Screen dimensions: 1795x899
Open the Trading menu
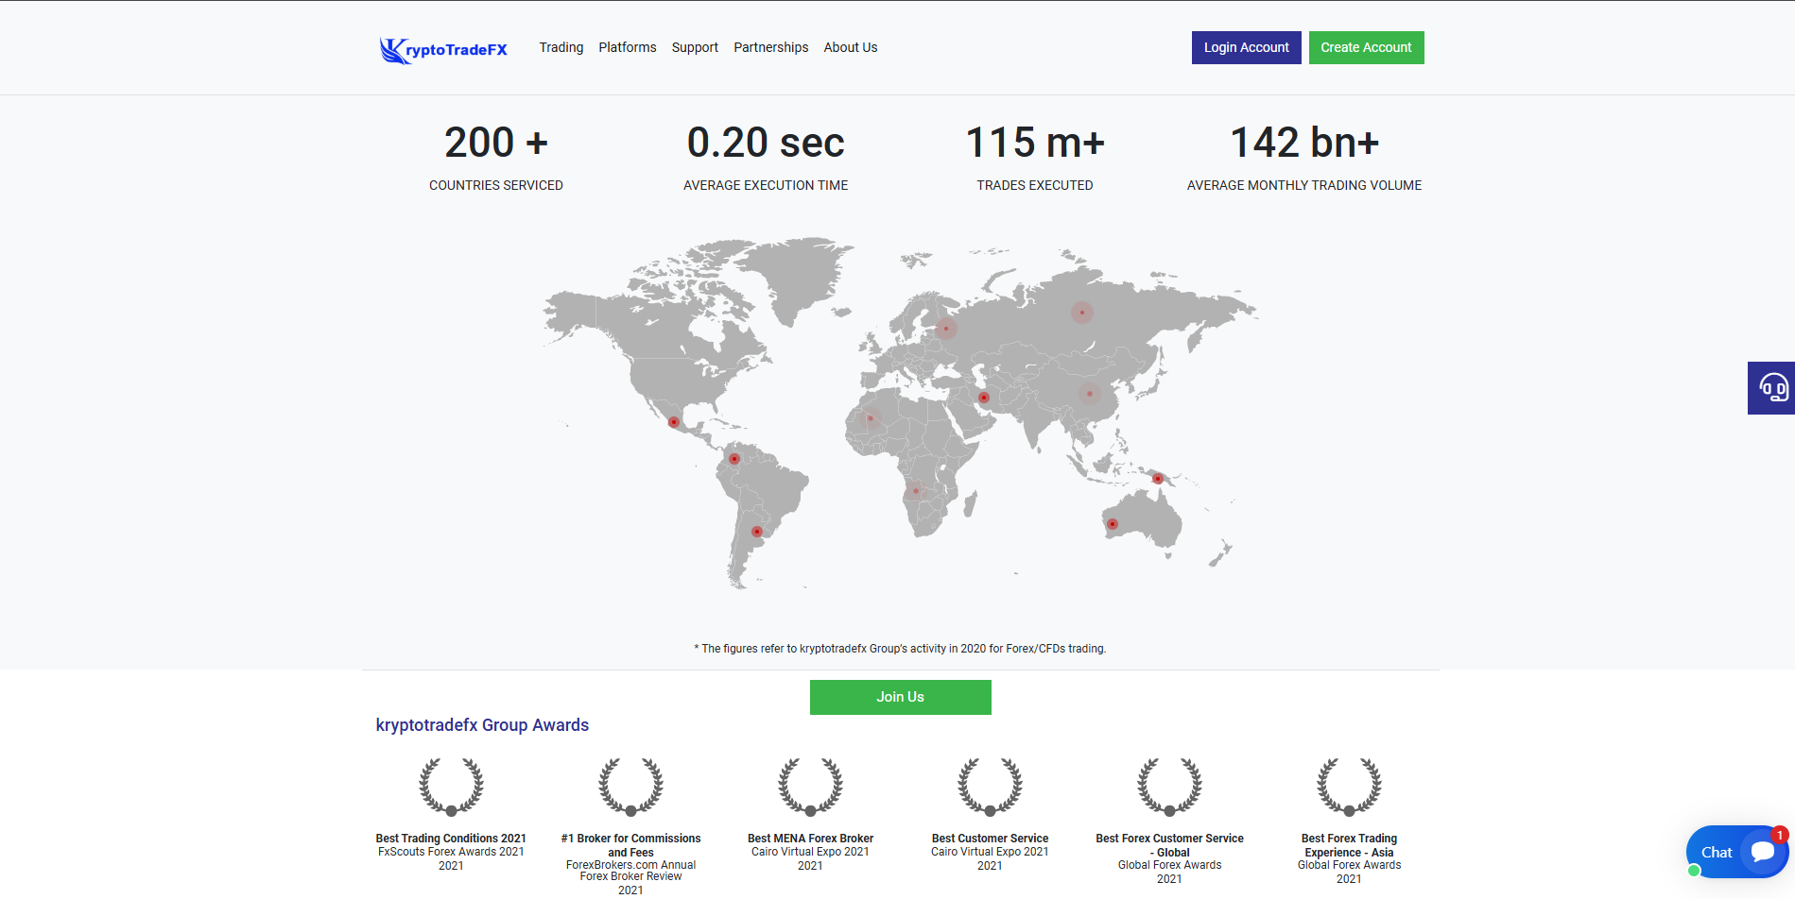(x=561, y=47)
